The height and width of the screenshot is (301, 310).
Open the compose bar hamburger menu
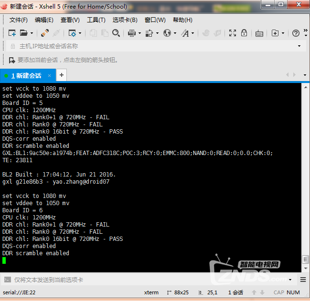(x=303, y=280)
